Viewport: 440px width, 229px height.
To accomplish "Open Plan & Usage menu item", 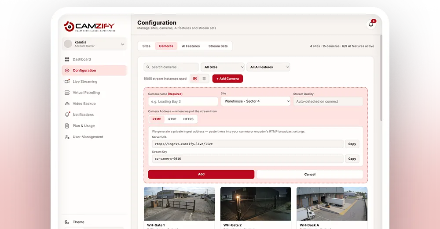I will point(94,126).
